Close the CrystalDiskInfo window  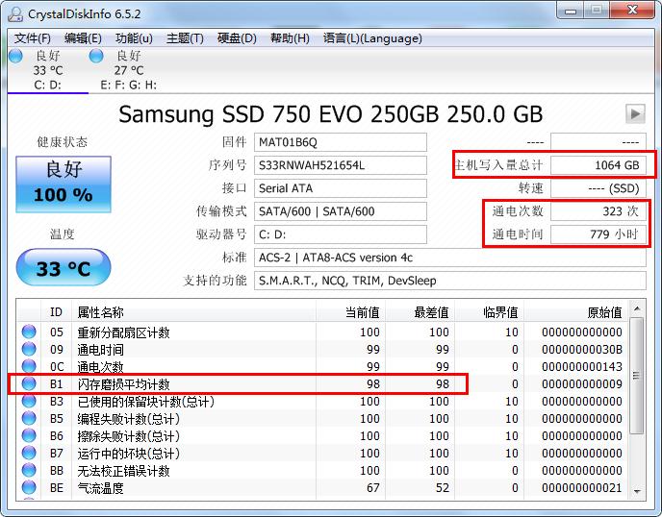click(x=632, y=11)
